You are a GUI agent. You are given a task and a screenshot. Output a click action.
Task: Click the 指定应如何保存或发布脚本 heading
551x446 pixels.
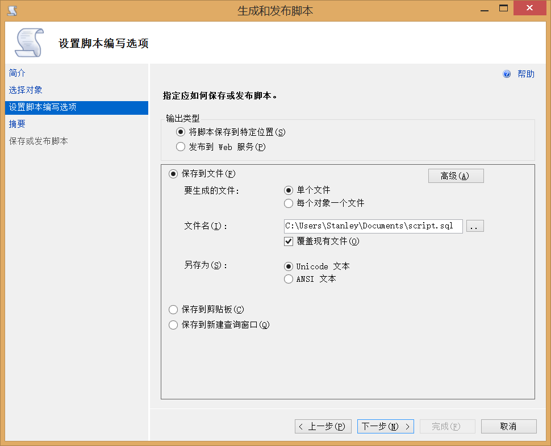tap(220, 95)
